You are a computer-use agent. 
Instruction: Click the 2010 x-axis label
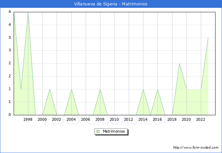114,119
